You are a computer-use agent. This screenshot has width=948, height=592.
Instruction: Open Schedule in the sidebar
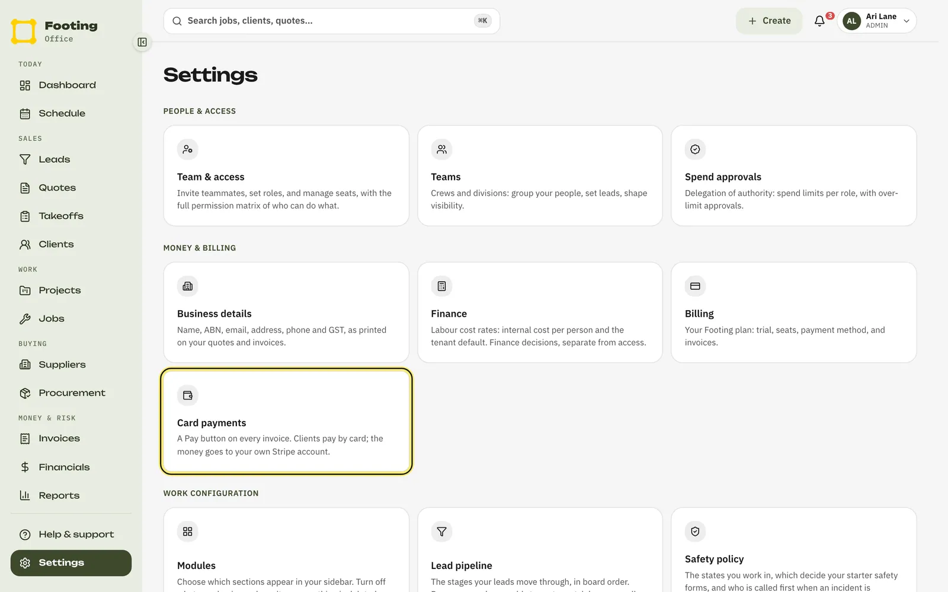[x=71, y=114]
